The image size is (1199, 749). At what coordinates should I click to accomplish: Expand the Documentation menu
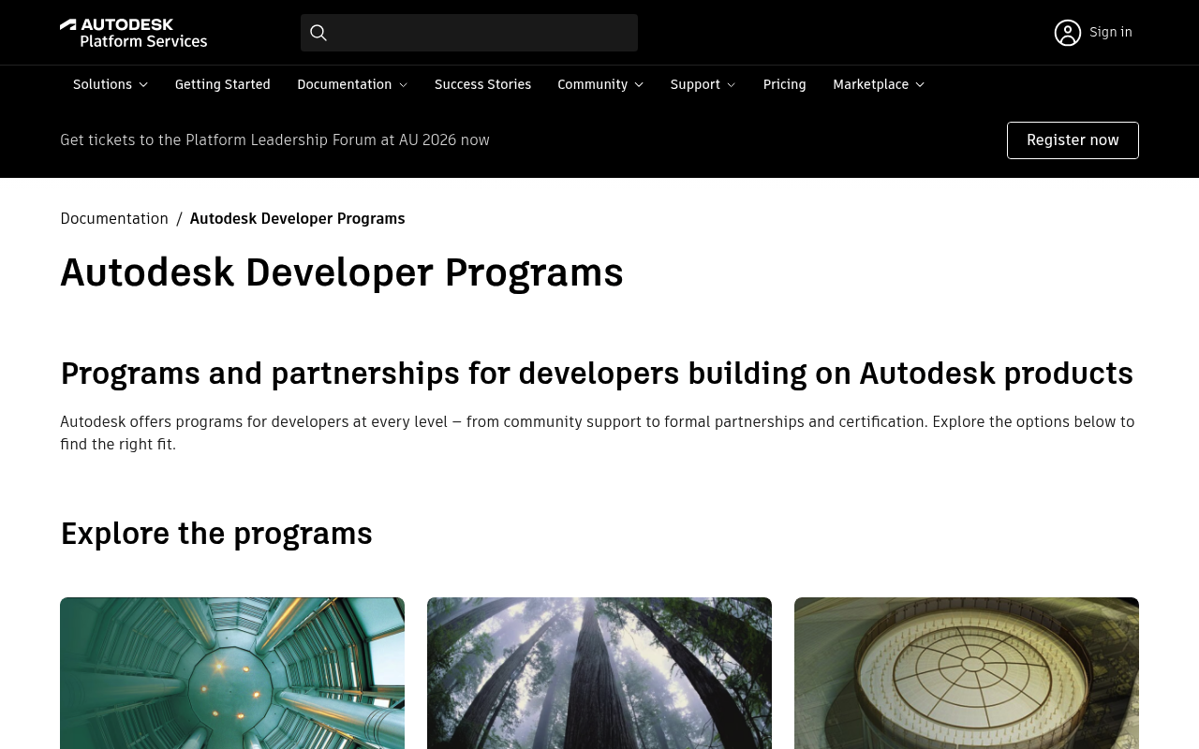[352, 84]
